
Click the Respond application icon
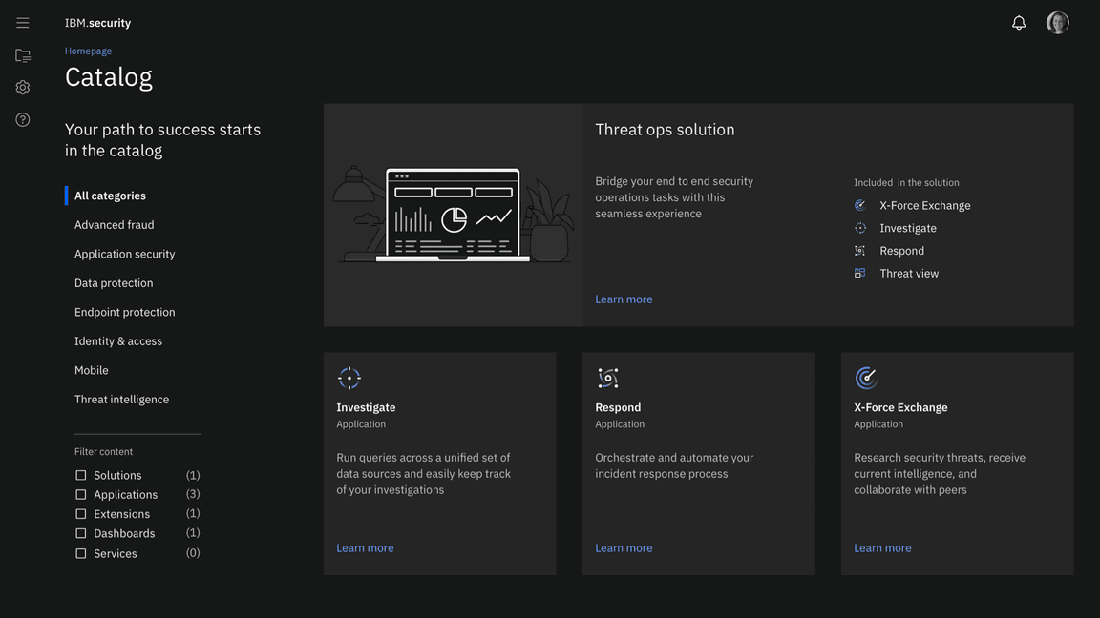click(x=607, y=377)
